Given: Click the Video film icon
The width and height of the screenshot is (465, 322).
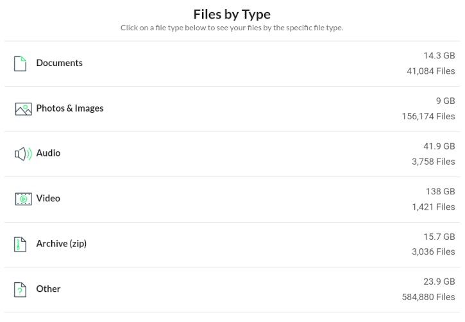Looking at the screenshot, I should click(x=23, y=199).
